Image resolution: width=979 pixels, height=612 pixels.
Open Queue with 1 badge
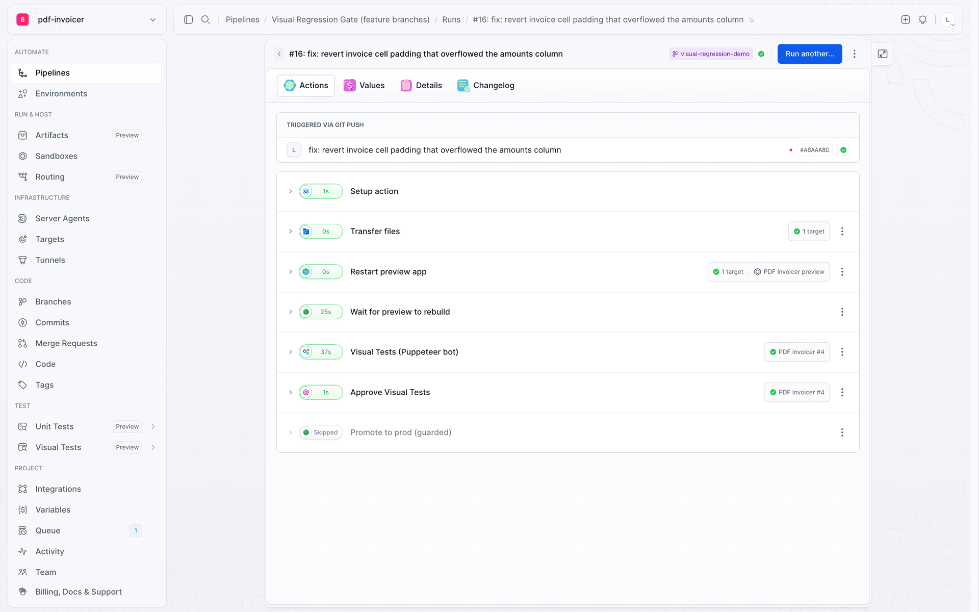(x=87, y=531)
